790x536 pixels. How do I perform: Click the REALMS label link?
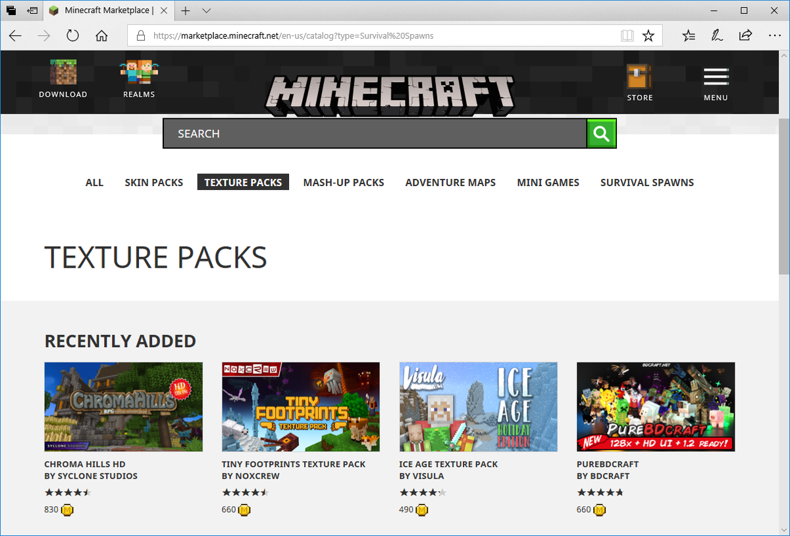coord(139,95)
